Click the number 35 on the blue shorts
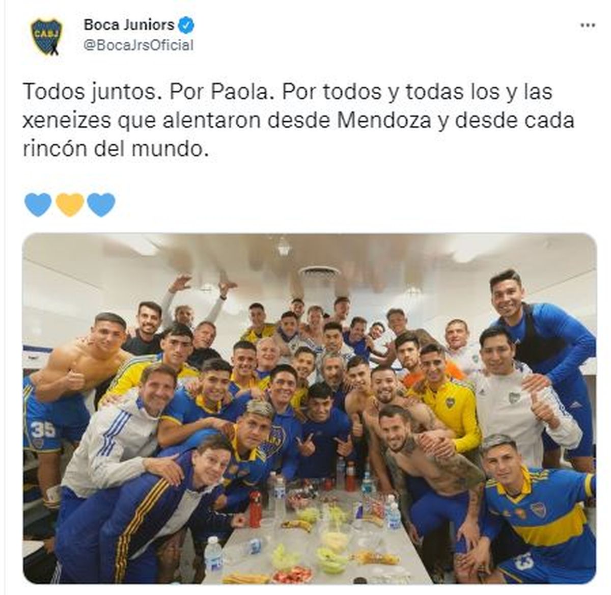611x595 pixels. (x=43, y=429)
